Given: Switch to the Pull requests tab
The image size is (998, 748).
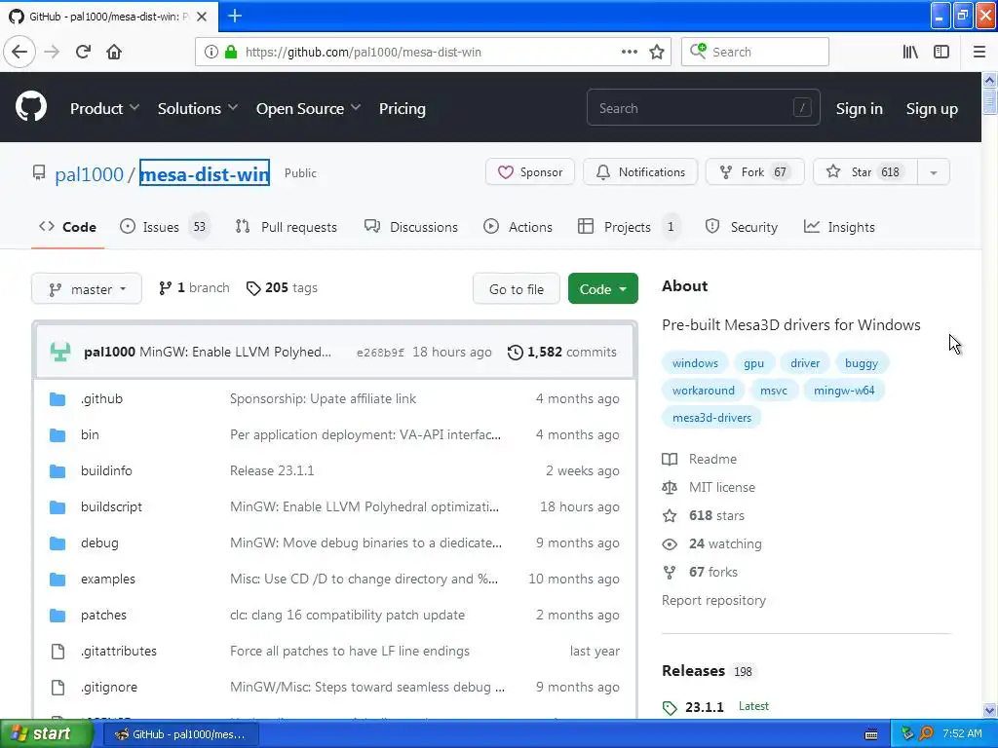Looking at the screenshot, I should (287, 227).
